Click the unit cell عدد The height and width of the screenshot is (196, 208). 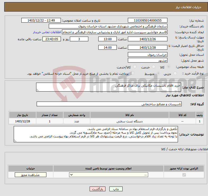coord(77,121)
